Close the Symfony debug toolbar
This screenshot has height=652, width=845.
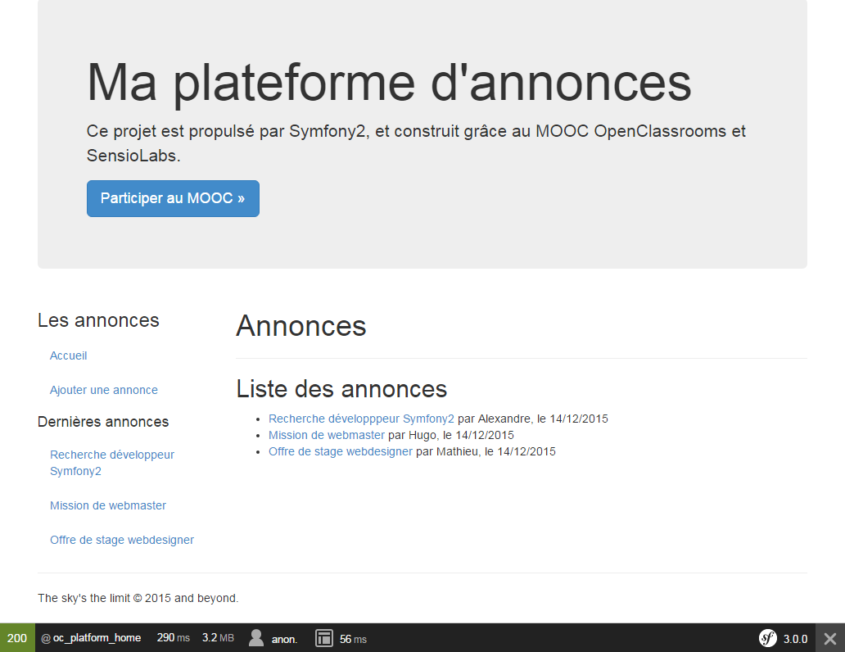pyautogui.click(x=830, y=639)
